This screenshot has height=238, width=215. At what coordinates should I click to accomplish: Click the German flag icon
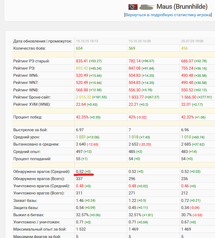click(x=133, y=7)
